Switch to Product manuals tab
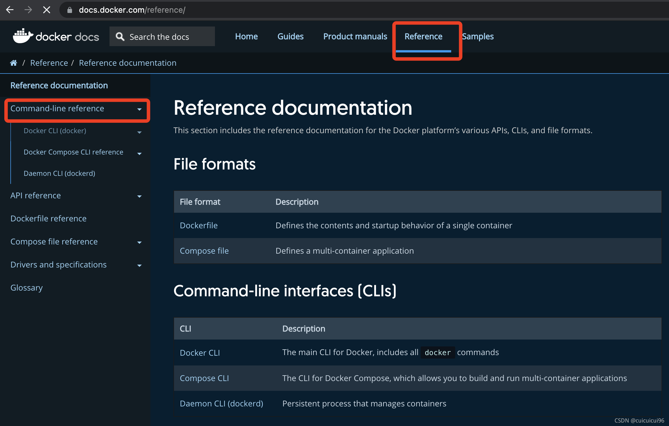This screenshot has height=426, width=669. click(355, 37)
